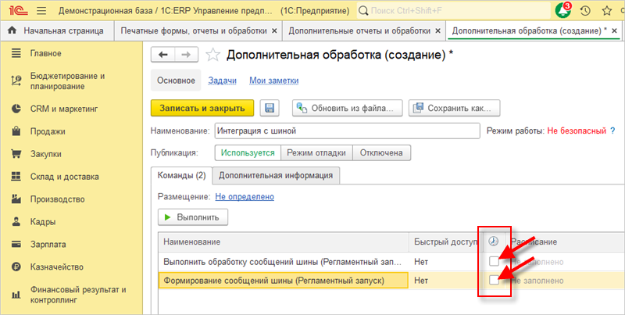Navigate forward with the right arrow
The height and width of the screenshot is (315, 625).
185,55
